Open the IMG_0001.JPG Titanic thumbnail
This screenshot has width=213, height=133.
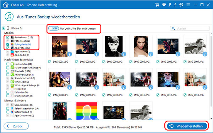(60, 46)
